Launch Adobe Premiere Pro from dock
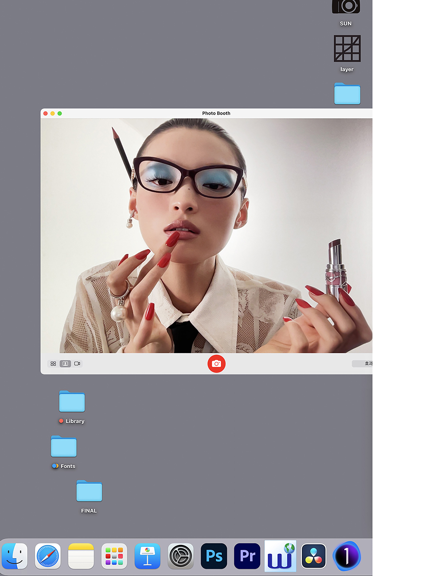Image resolution: width=437 pixels, height=576 pixels. pos(247,556)
